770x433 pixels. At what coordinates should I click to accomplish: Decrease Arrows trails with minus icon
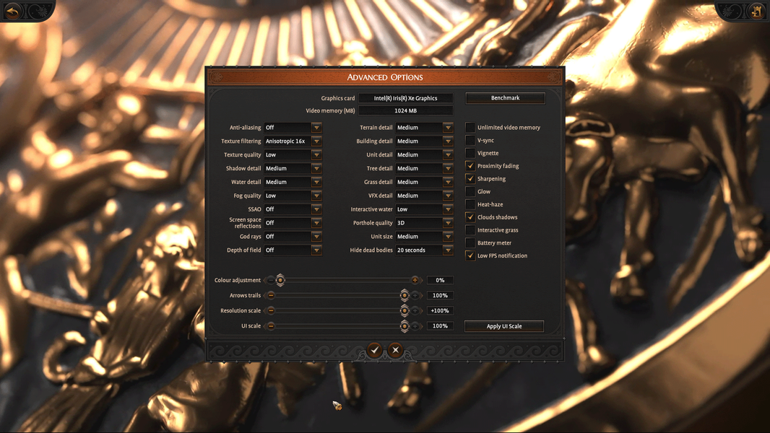pyautogui.click(x=271, y=295)
